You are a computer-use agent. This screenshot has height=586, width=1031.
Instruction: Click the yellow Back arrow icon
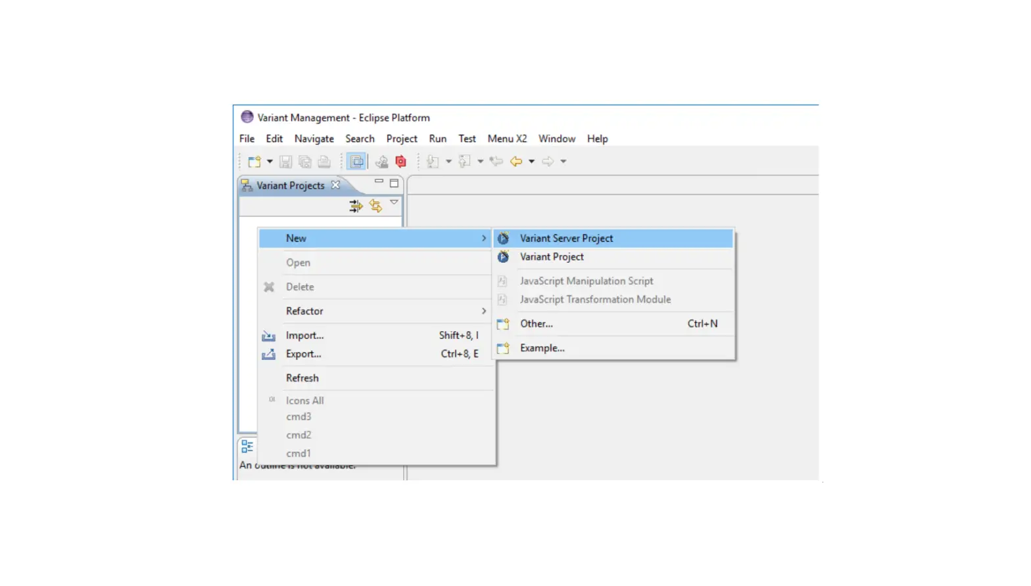[517, 162]
